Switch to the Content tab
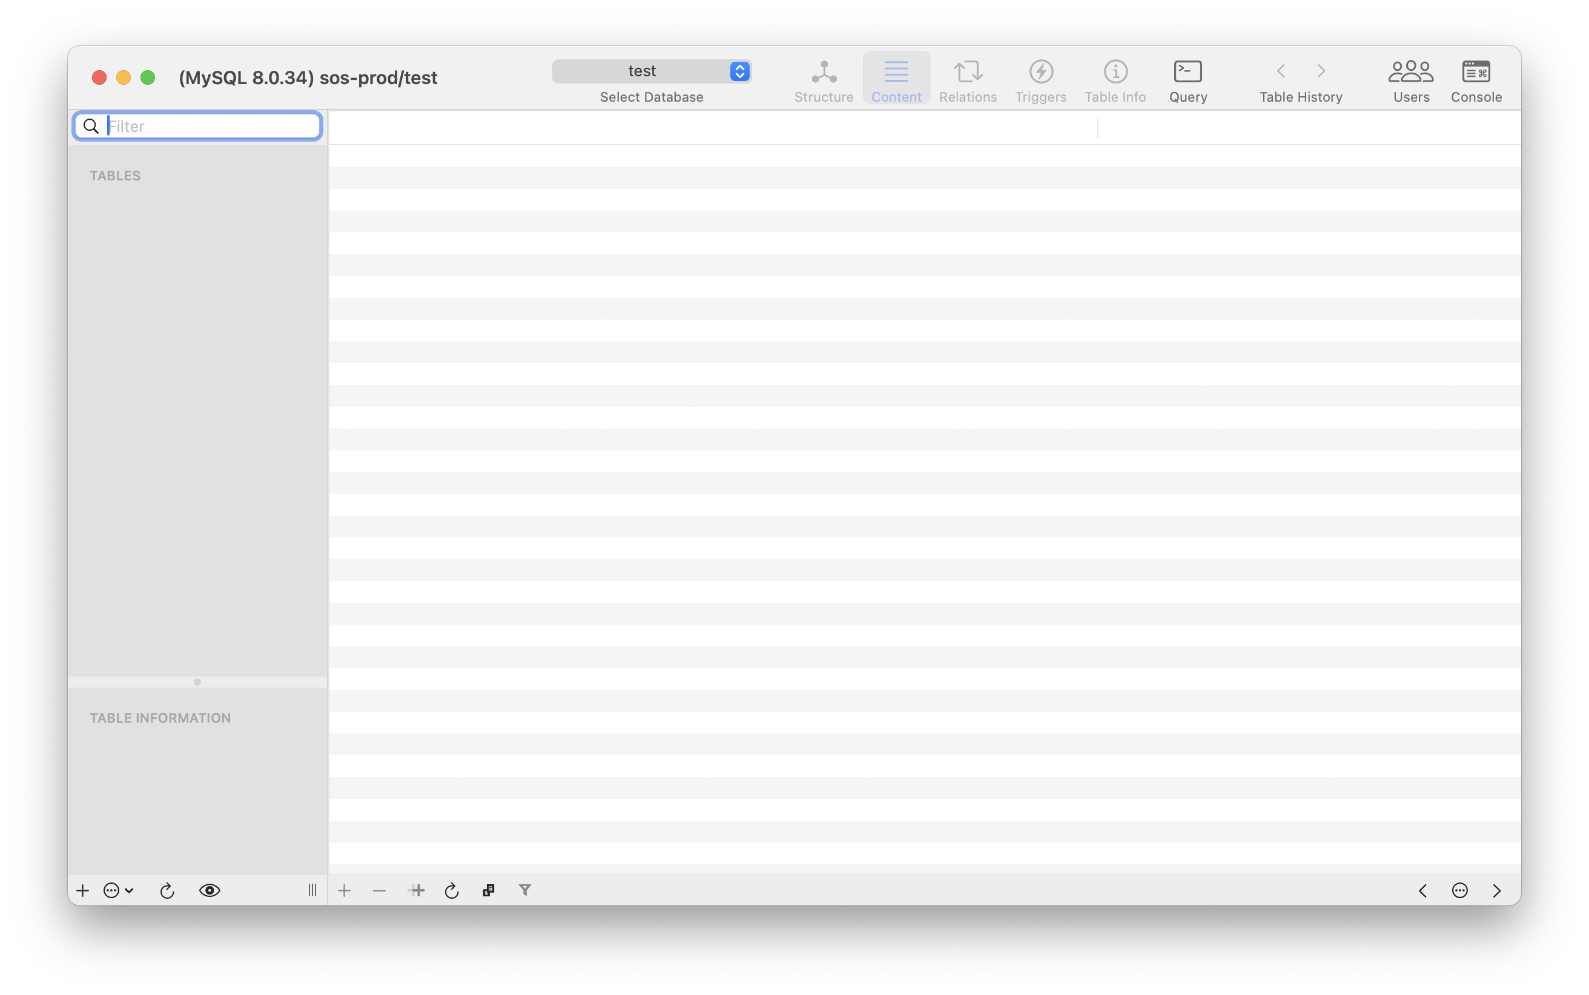The width and height of the screenshot is (1589, 995). click(896, 80)
